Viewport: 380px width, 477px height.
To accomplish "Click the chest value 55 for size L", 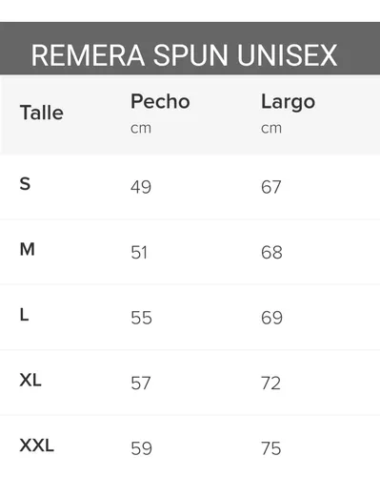I will pyautogui.click(x=141, y=318).
